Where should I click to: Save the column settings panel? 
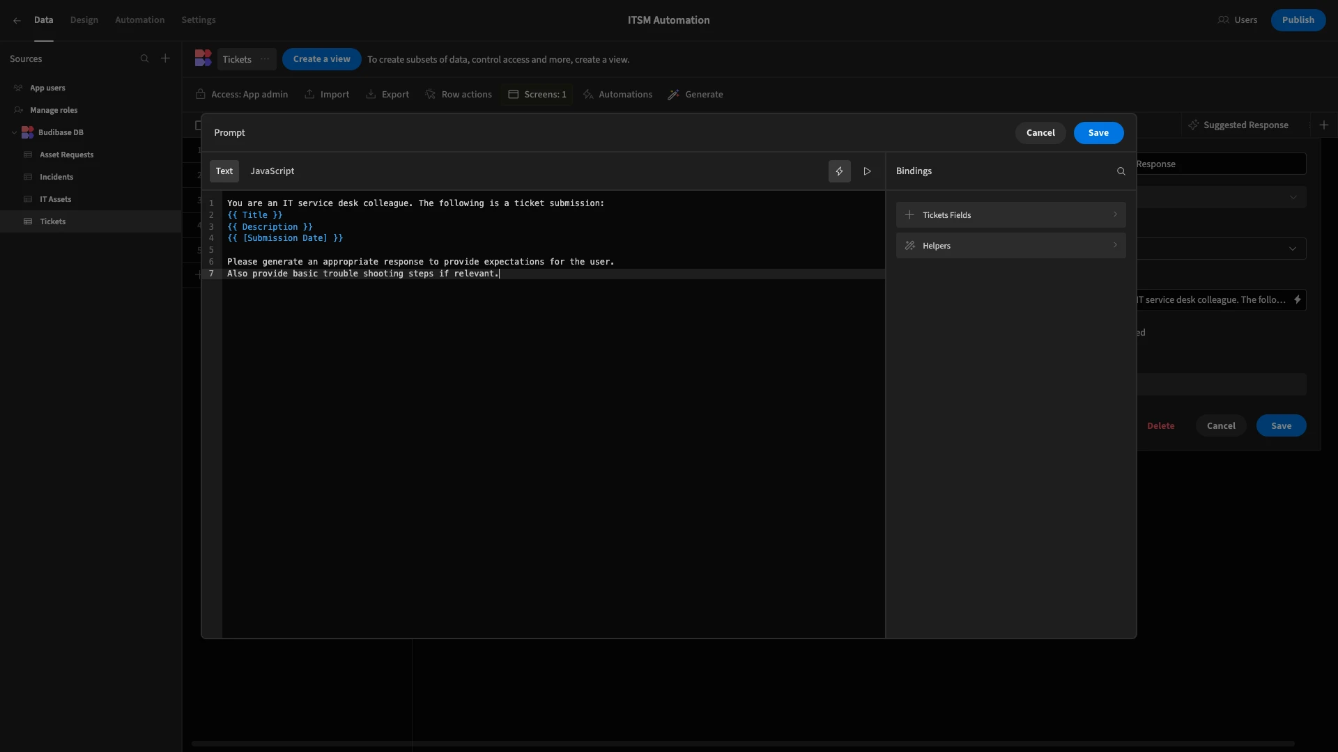[x=1281, y=426]
